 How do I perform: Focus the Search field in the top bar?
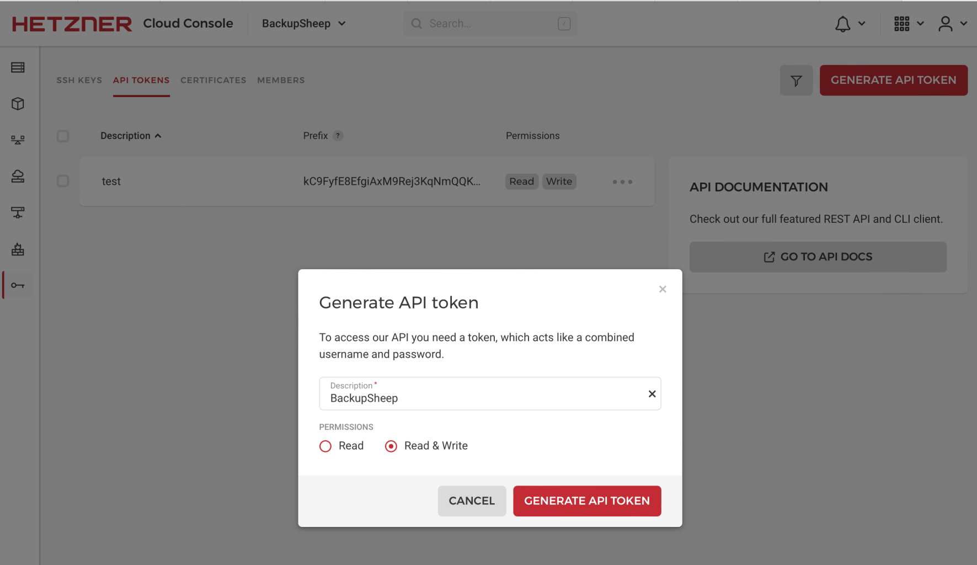490,24
